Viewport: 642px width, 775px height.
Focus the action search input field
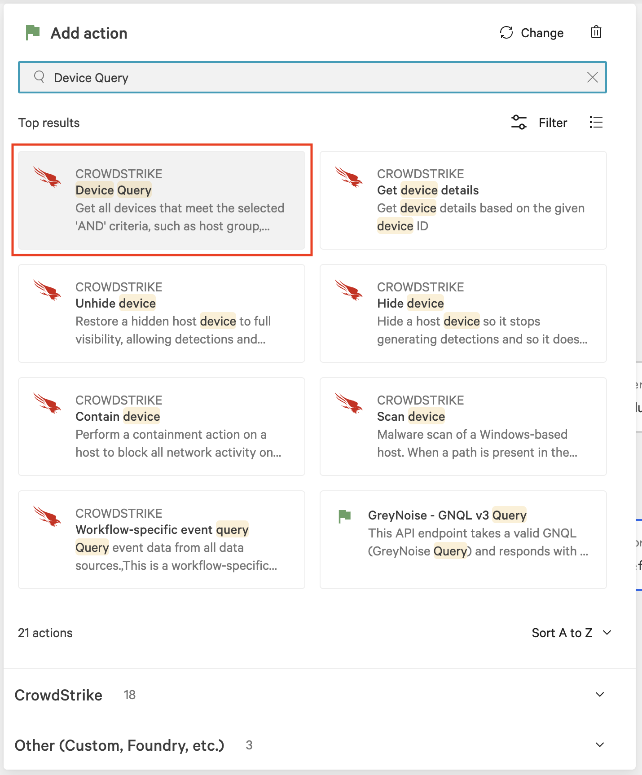click(305, 78)
